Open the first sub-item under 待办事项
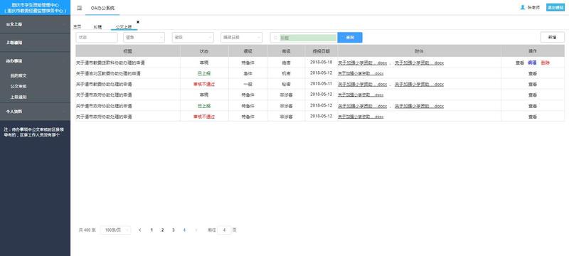This screenshot has width=569, height=256. (x=18, y=76)
